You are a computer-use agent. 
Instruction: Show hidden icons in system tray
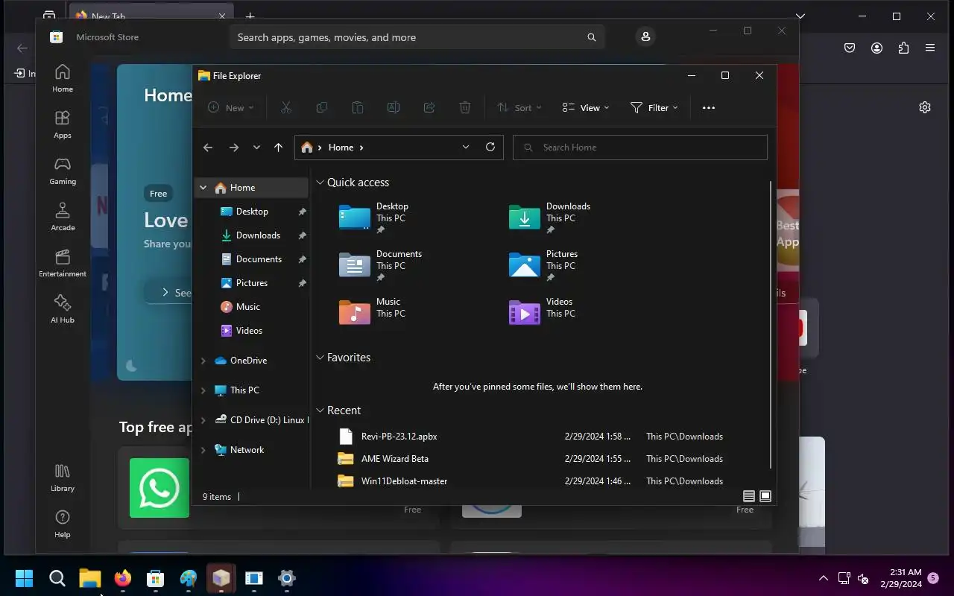(824, 578)
